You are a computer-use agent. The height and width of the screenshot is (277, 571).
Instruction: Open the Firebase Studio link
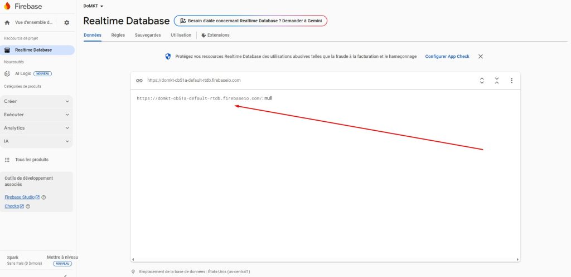click(x=22, y=197)
